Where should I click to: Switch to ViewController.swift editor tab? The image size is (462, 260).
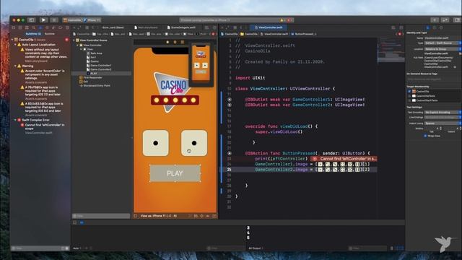269,27
